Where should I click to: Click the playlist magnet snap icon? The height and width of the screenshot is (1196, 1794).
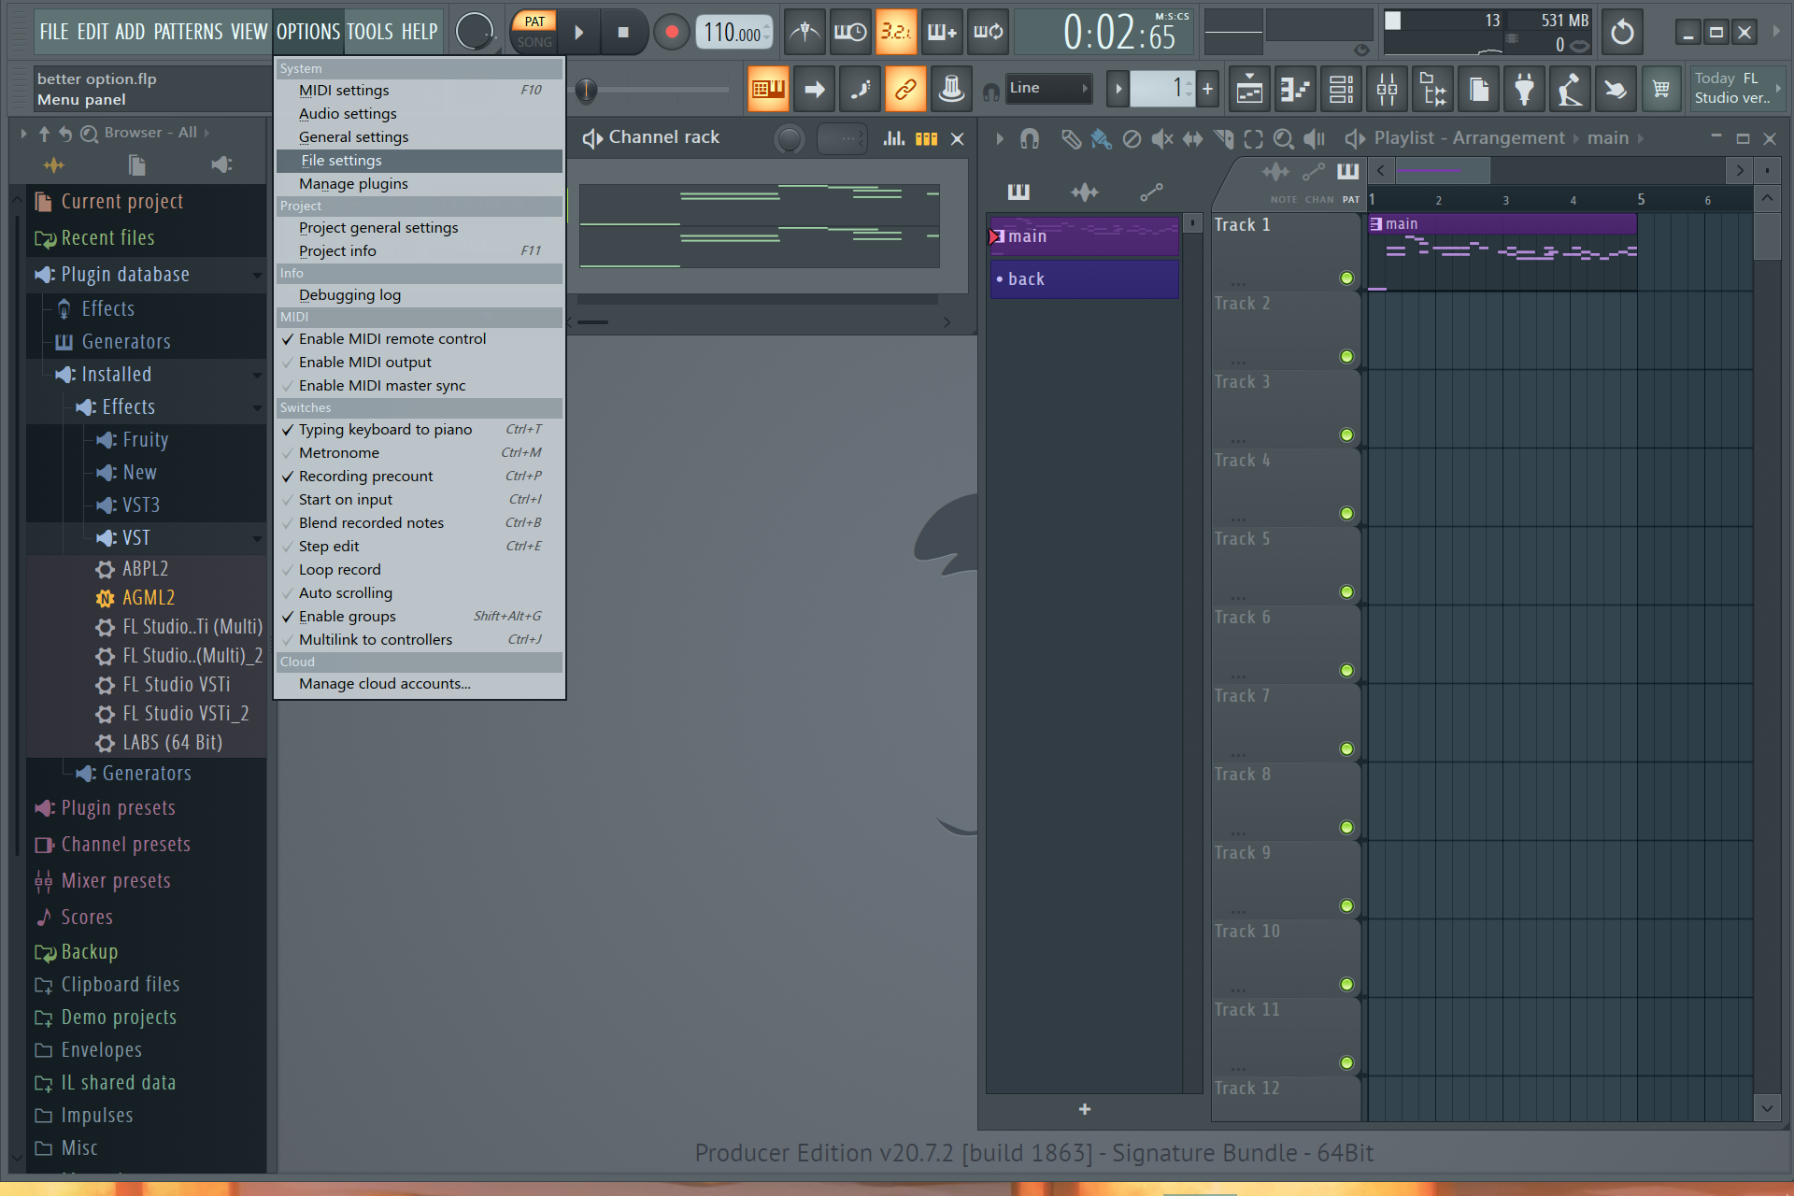click(1030, 139)
